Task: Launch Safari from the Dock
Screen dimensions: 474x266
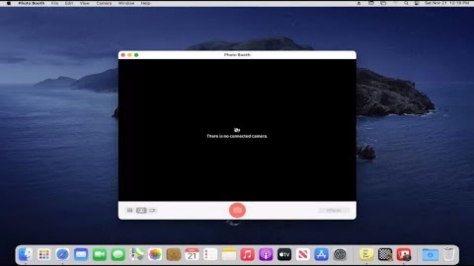Action: click(x=62, y=254)
